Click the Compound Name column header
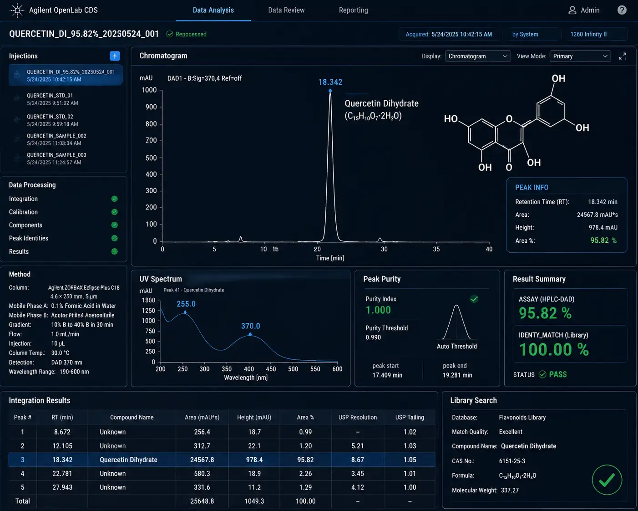Screen dimensions: 638x511 (132, 417)
